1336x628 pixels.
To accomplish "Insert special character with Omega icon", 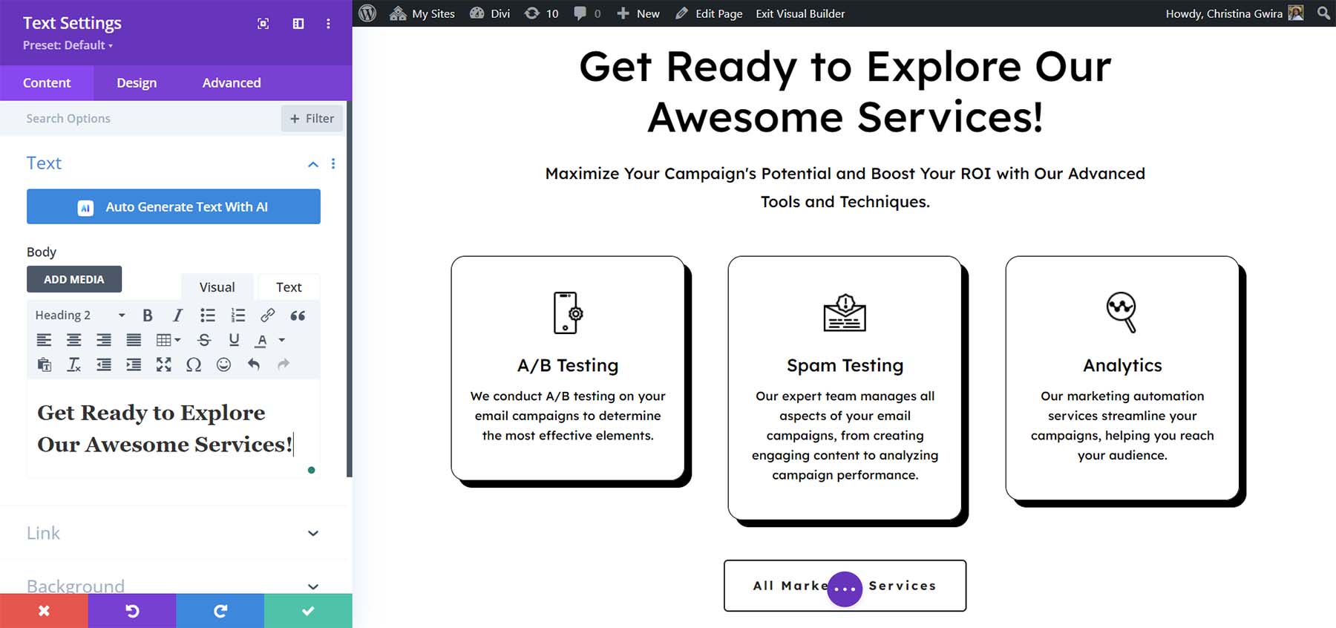I will point(194,364).
